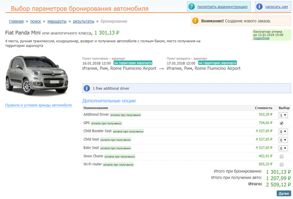Return to результаты breadcrumb
293x199 pixels.
(84, 21)
